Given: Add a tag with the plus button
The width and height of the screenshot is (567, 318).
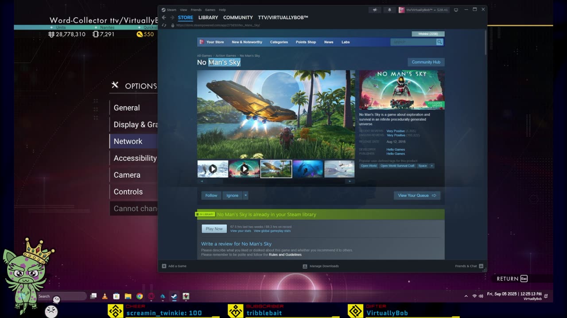Looking at the screenshot, I should pos(432,166).
